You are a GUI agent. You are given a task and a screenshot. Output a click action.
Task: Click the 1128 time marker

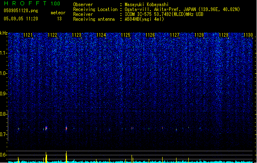199,35
